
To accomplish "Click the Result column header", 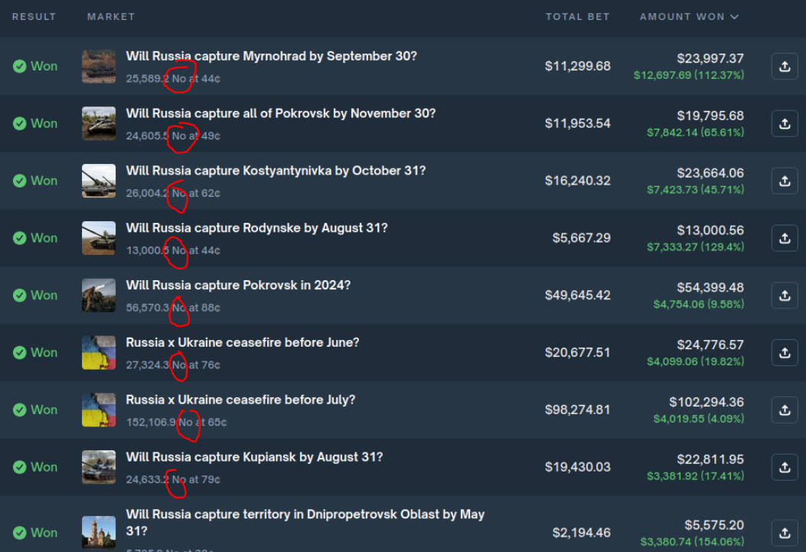I will point(34,17).
